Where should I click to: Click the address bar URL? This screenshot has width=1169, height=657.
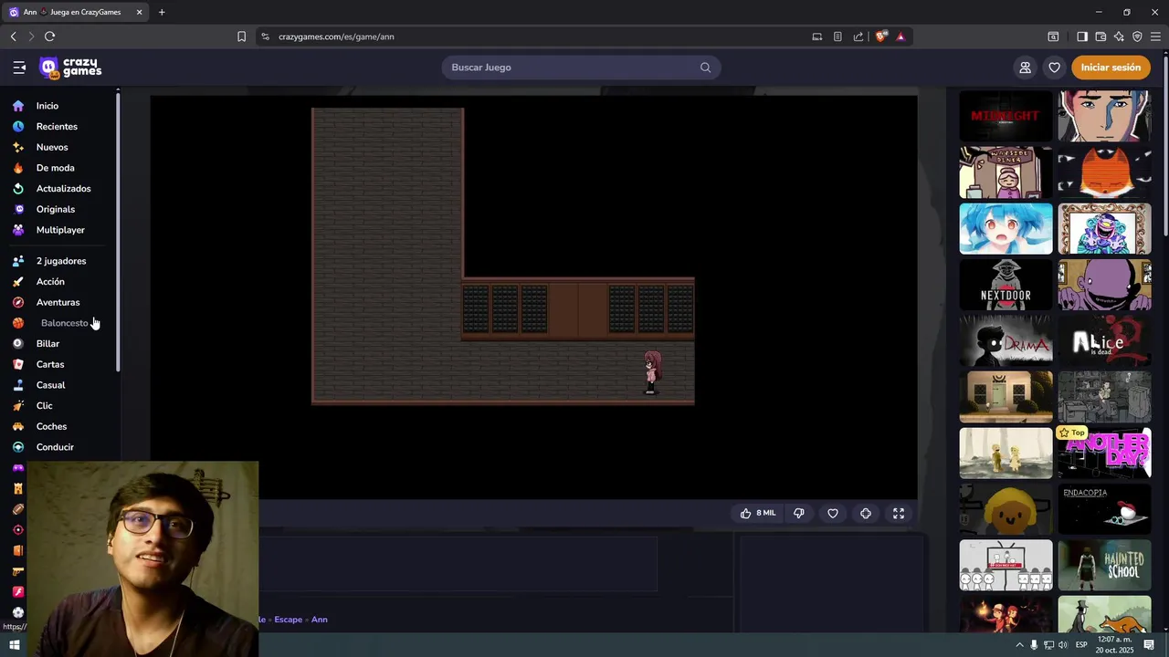click(x=336, y=36)
